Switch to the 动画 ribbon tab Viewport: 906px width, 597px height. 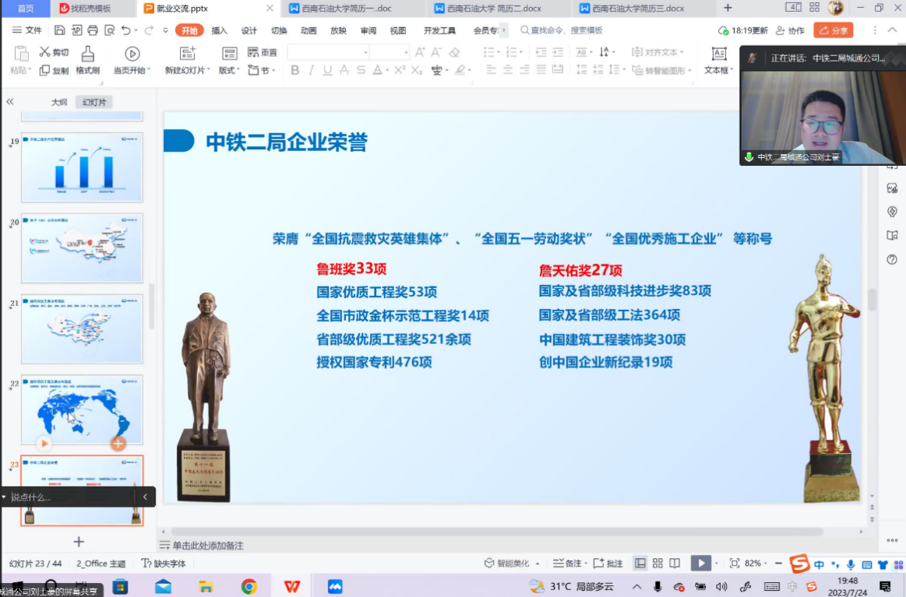308,30
